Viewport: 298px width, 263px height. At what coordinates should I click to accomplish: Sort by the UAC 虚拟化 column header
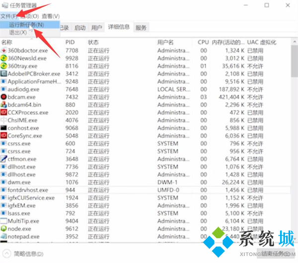pos(268,42)
